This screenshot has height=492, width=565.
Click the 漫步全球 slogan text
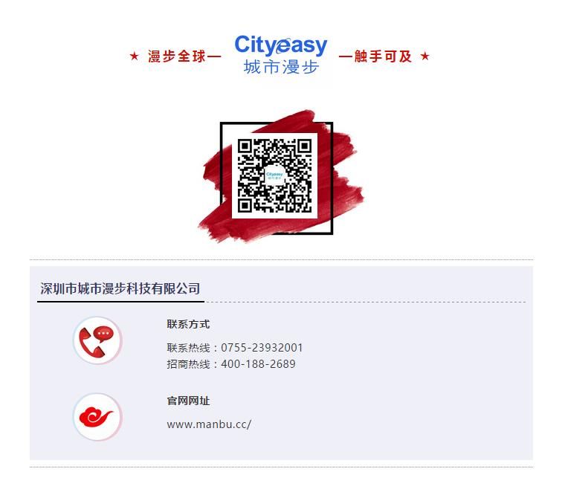tap(177, 56)
